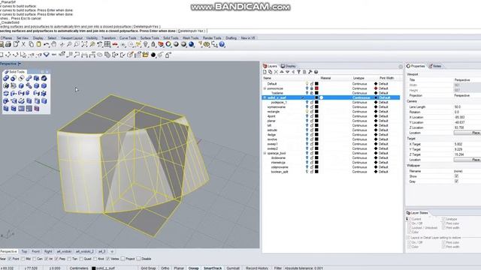
Task: Toggle lock icon of pomocnicze layer
Action: 312,88
